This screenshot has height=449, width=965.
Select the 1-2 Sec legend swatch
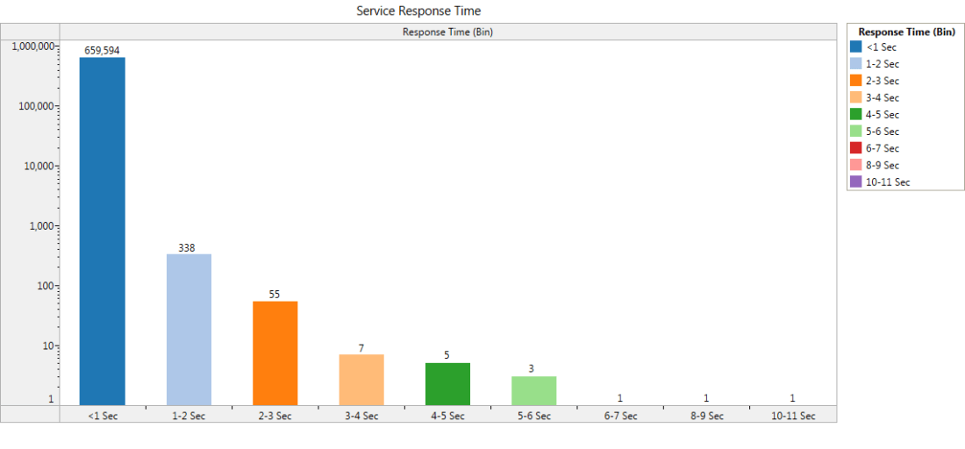point(856,64)
